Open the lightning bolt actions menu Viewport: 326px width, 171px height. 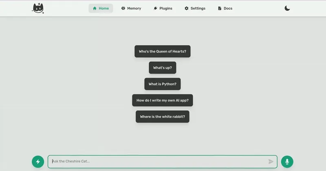pyautogui.click(x=38, y=162)
